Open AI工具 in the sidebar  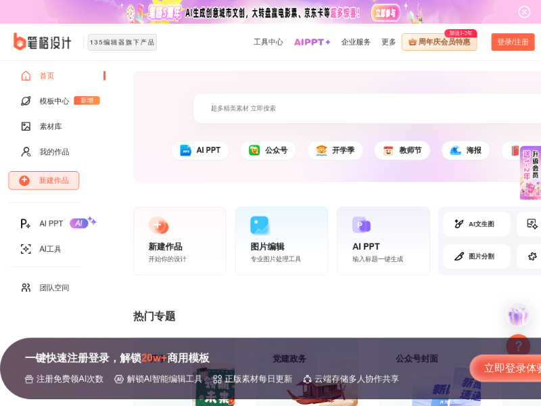pos(49,249)
